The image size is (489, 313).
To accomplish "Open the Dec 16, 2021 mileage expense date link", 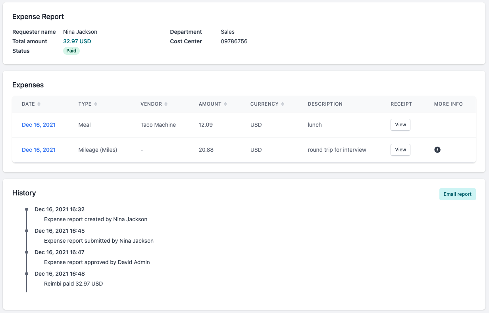I will pos(39,150).
